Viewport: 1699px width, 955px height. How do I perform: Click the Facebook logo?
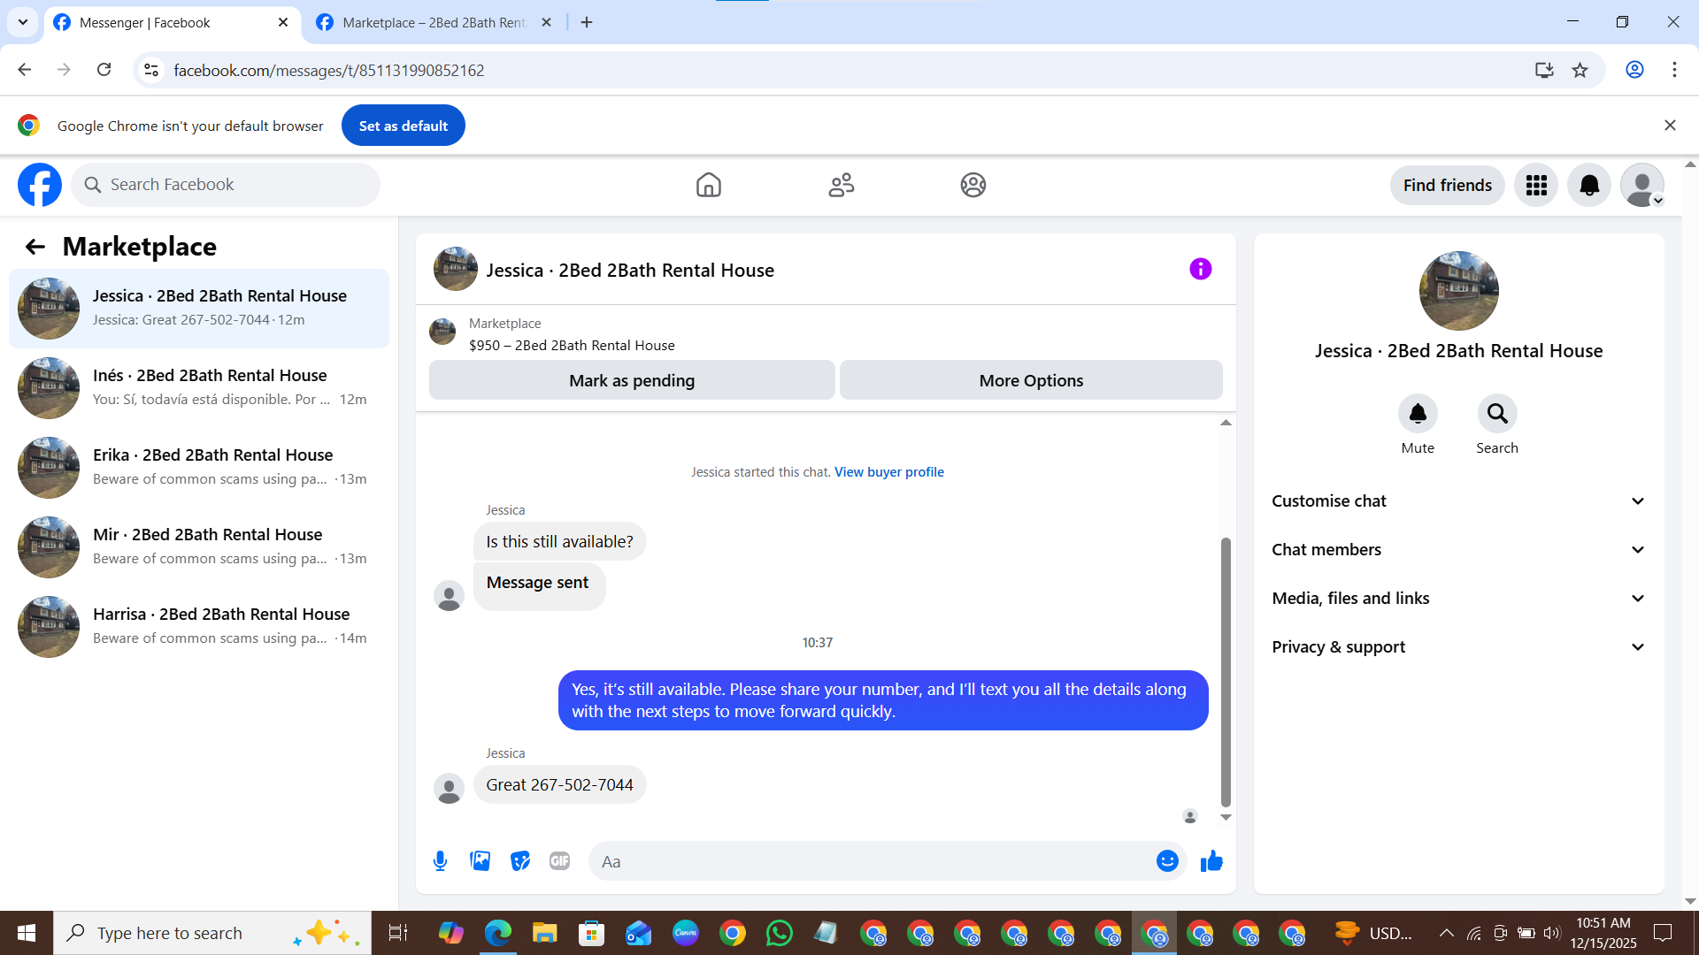click(40, 185)
